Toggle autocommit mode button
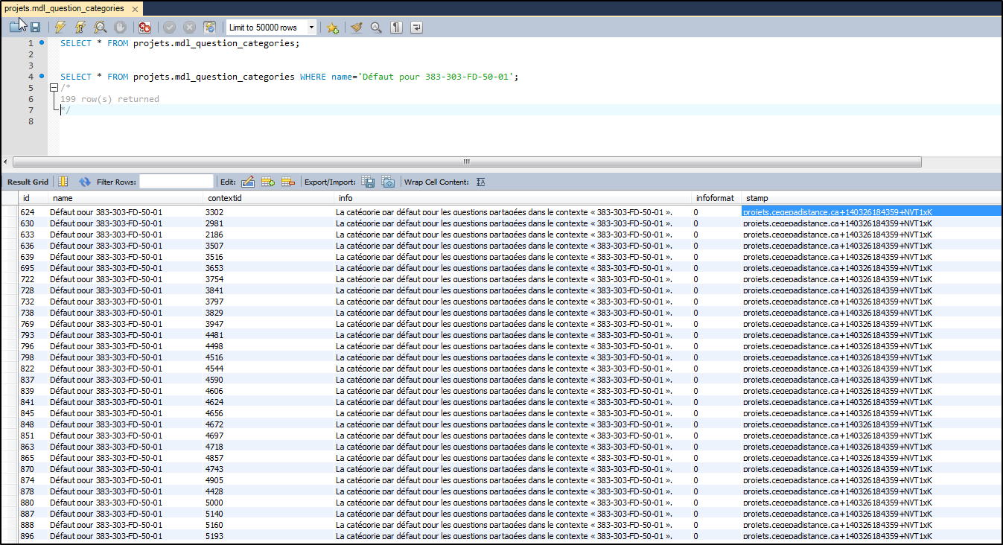This screenshot has width=1003, height=545. click(x=210, y=28)
